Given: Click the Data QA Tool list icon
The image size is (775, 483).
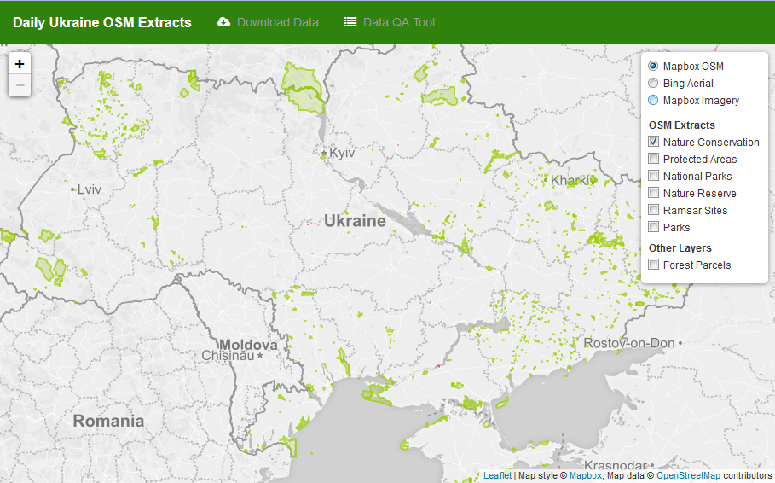Looking at the screenshot, I should tap(350, 22).
